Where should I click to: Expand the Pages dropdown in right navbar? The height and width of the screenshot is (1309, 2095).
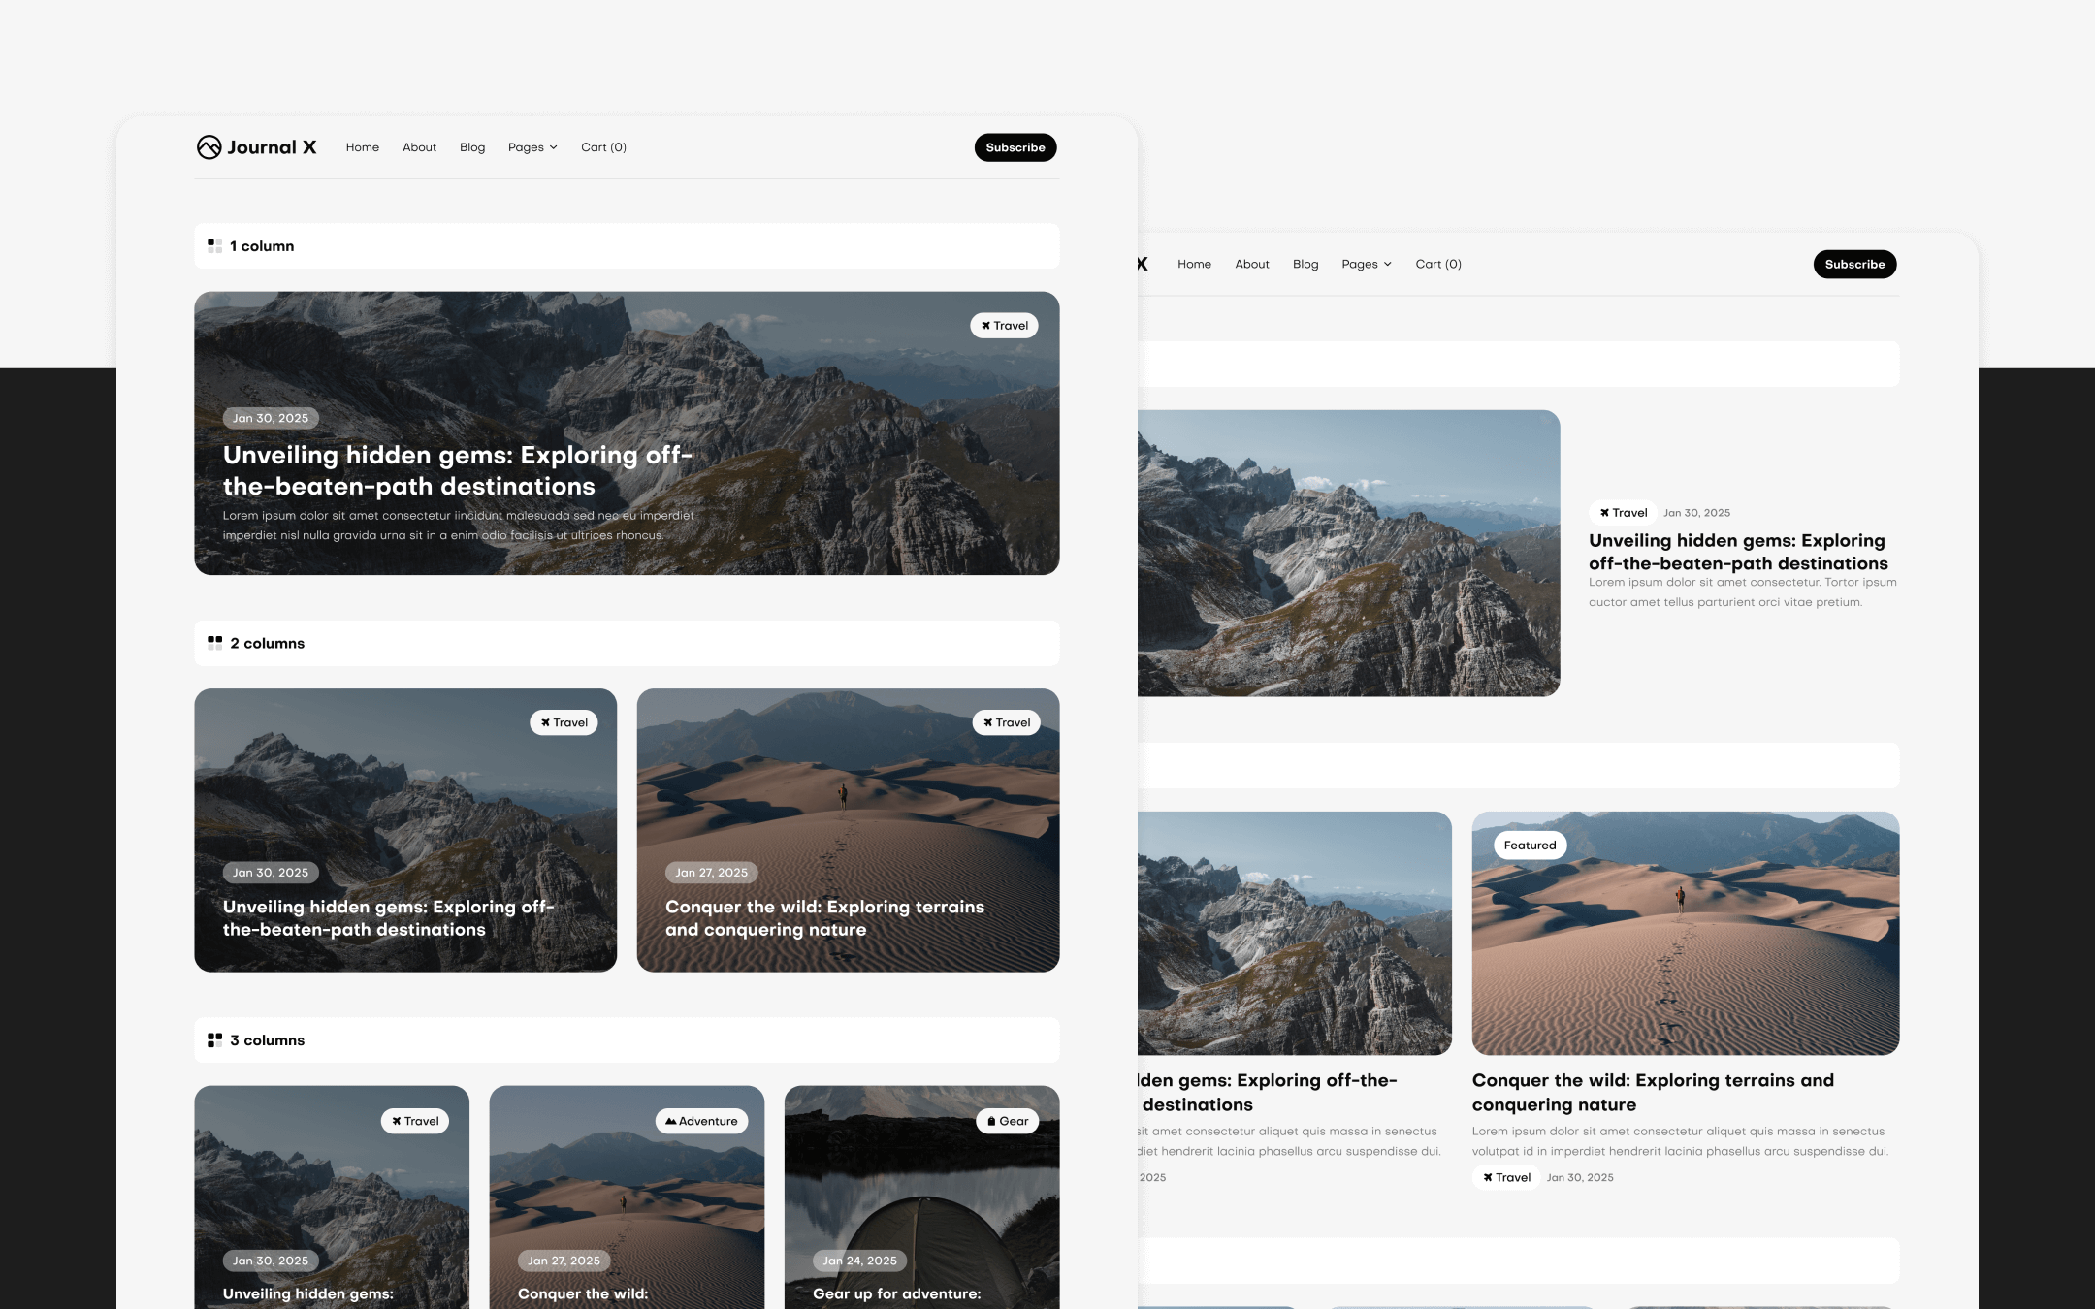click(1367, 263)
